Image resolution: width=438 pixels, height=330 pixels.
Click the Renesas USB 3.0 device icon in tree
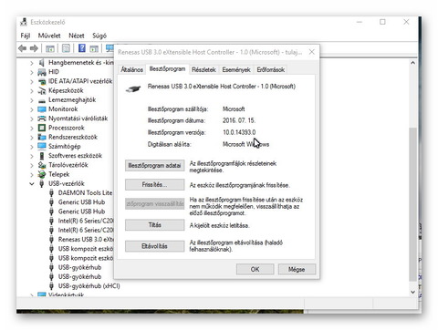(x=51, y=240)
